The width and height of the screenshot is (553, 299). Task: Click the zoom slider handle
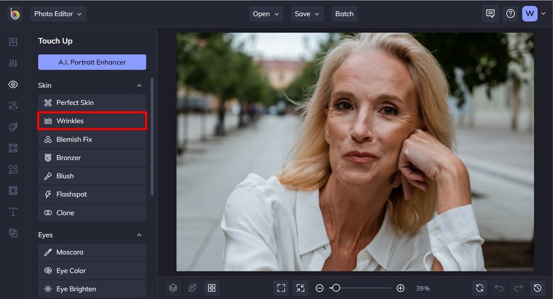(336, 288)
